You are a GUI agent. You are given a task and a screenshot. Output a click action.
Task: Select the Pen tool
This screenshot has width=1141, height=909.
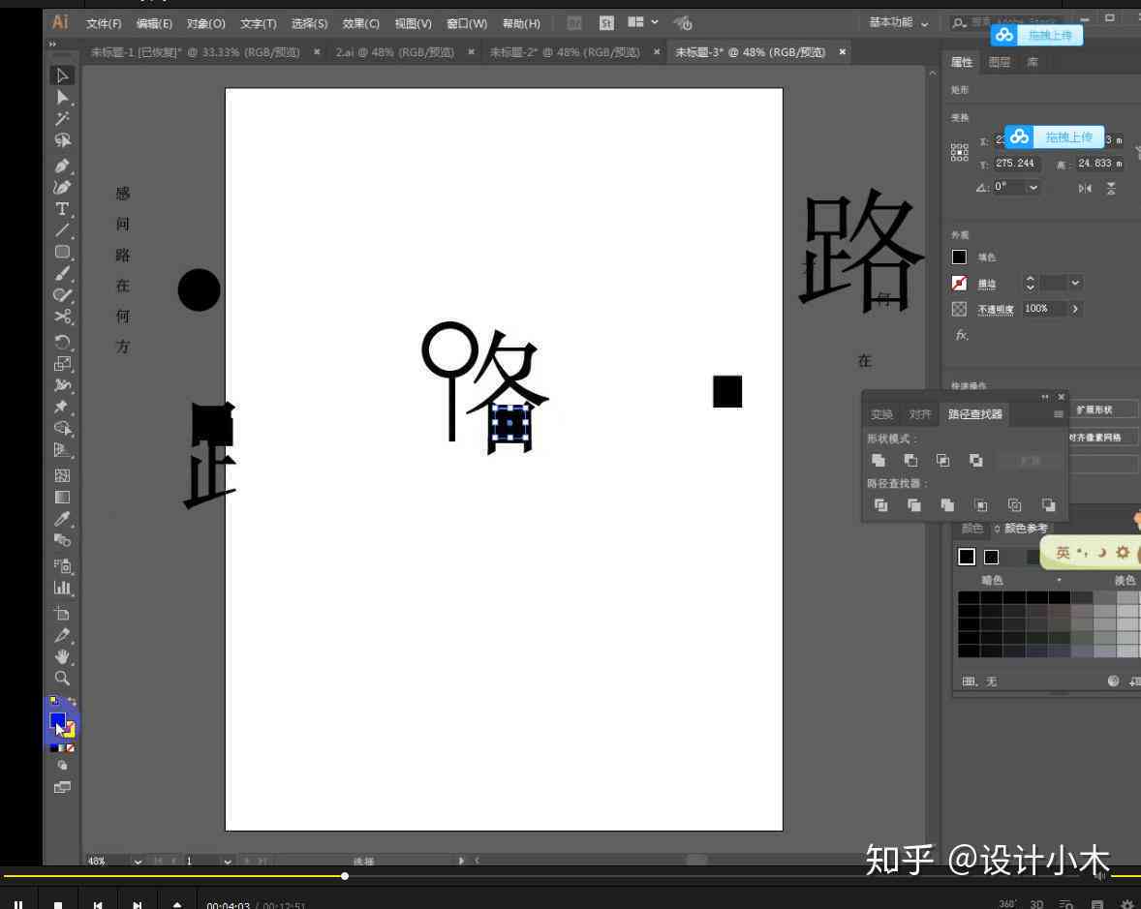pos(62,166)
